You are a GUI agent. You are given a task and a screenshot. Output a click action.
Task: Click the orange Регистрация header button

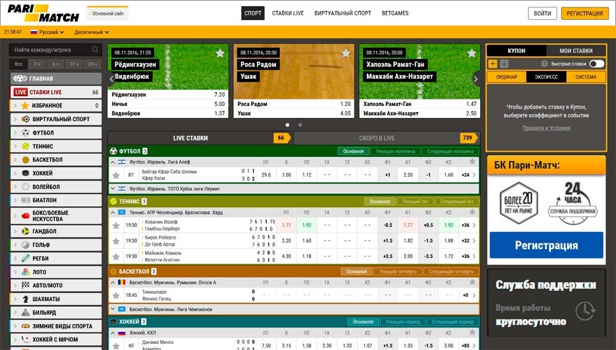coord(585,13)
